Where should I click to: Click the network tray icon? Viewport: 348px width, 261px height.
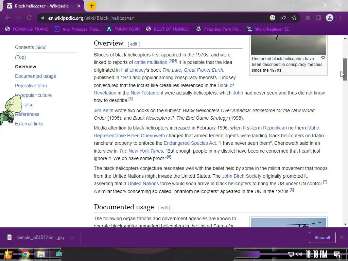pos(291,254)
